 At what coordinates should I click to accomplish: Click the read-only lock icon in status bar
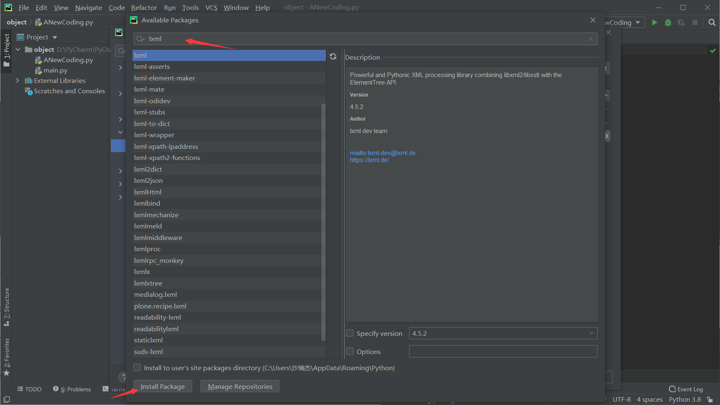(x=710, y=400)
